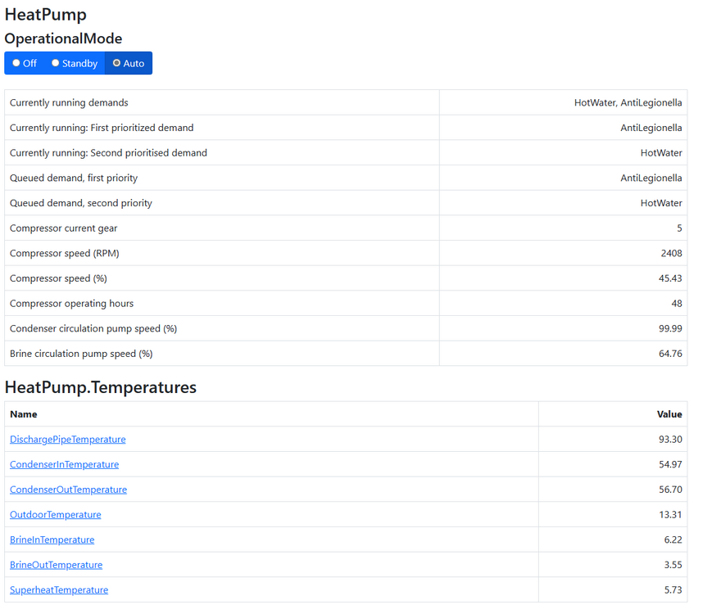This screenshot has width=703, height=614.
Task: Click the Name column header
Action: 24,413
